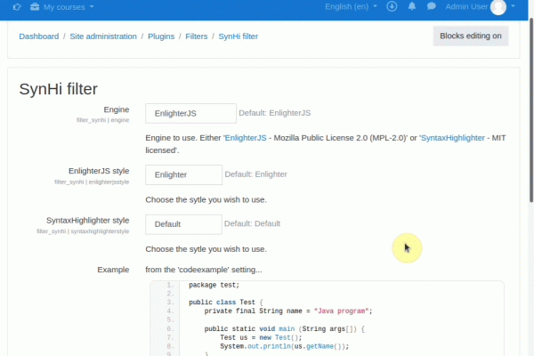Expand the user menu caret next to the avatar

tap(513, 6)
